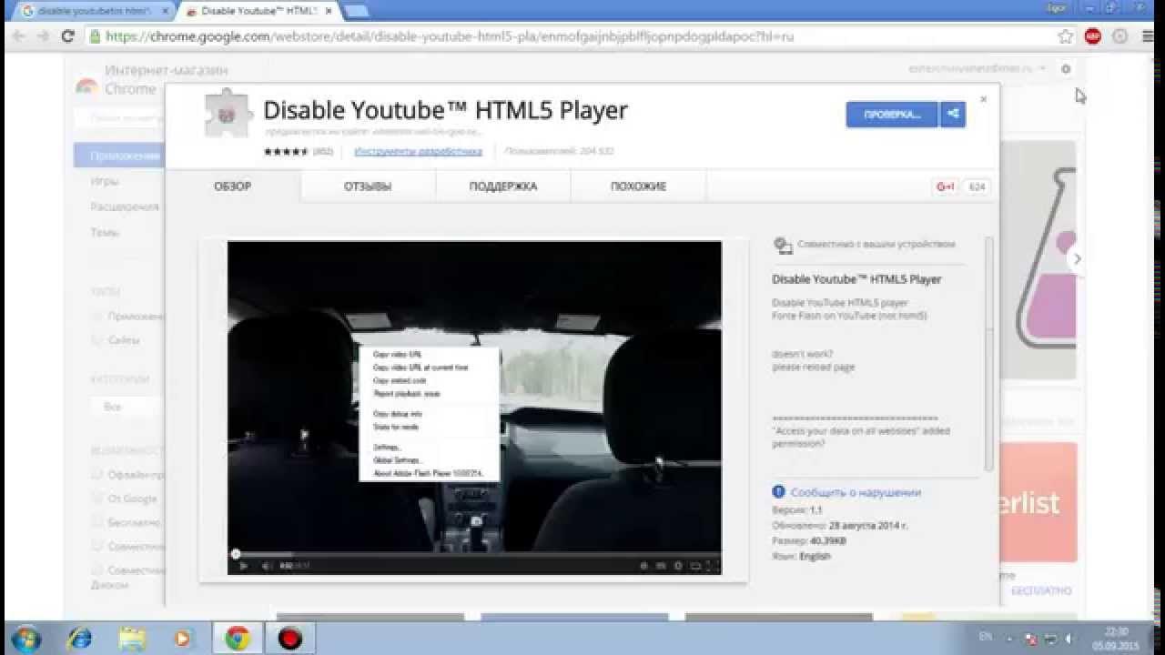Click Сообщить о нарушении link
This screenshot has height=655, width=1165.
click(856, 492)
